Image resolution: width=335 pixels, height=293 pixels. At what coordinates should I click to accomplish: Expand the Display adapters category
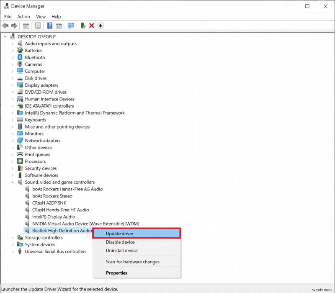[13, 85]
